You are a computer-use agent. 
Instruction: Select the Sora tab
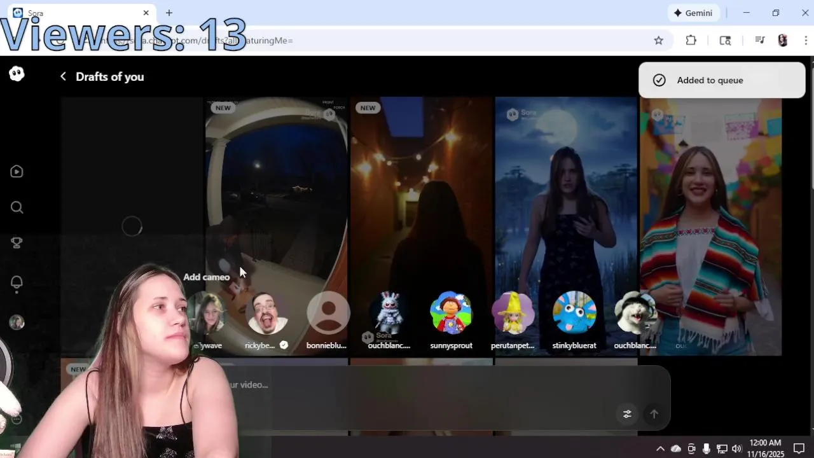click(x=81, y=13)
